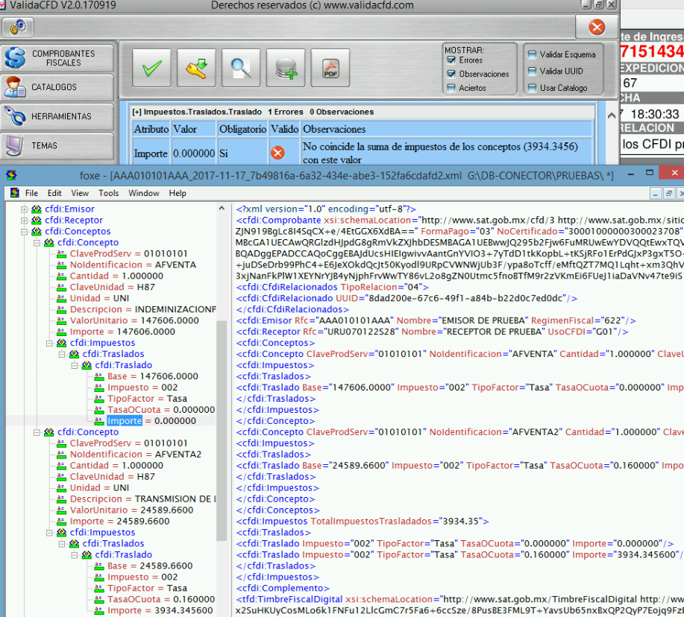Click the foxe document icon beside File menu
Image resolution: width=684 pixels, height=617 pixels.
pos(15,192)
